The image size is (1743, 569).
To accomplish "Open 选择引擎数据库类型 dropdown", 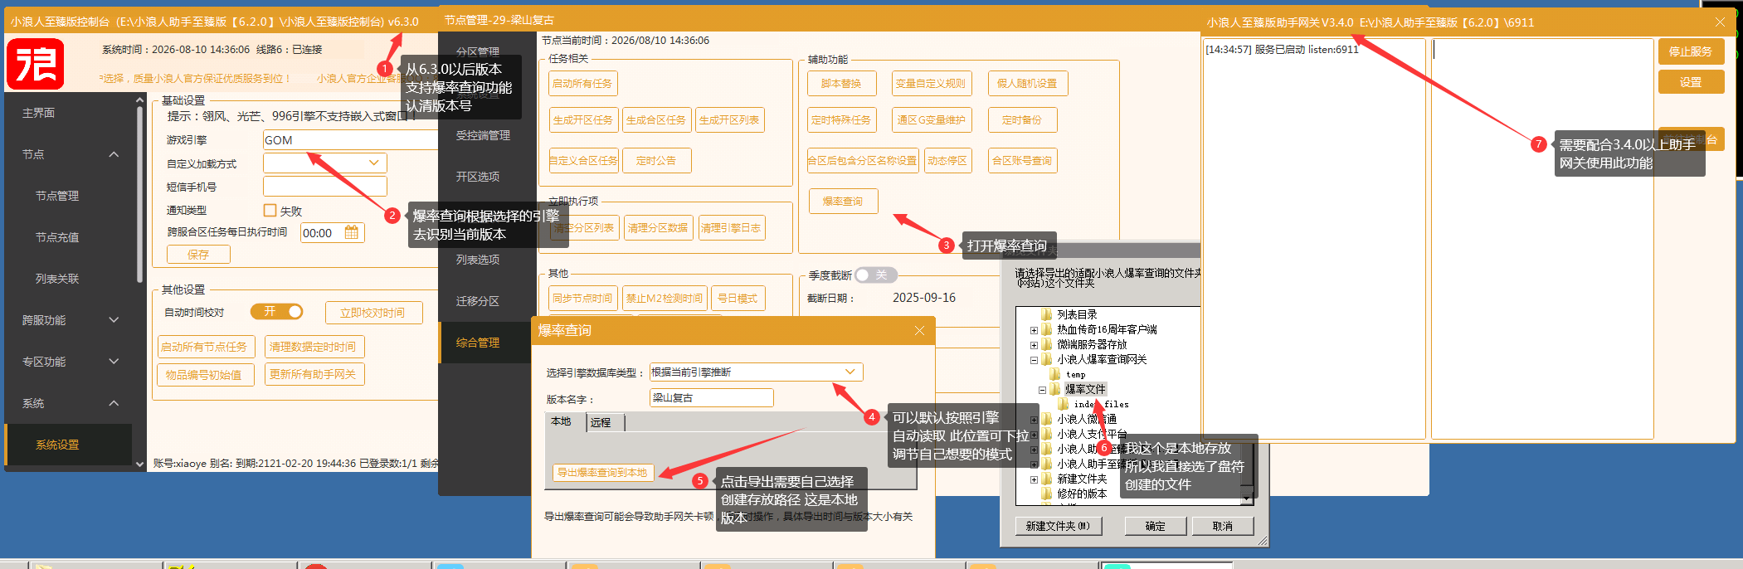I will 850,372.
